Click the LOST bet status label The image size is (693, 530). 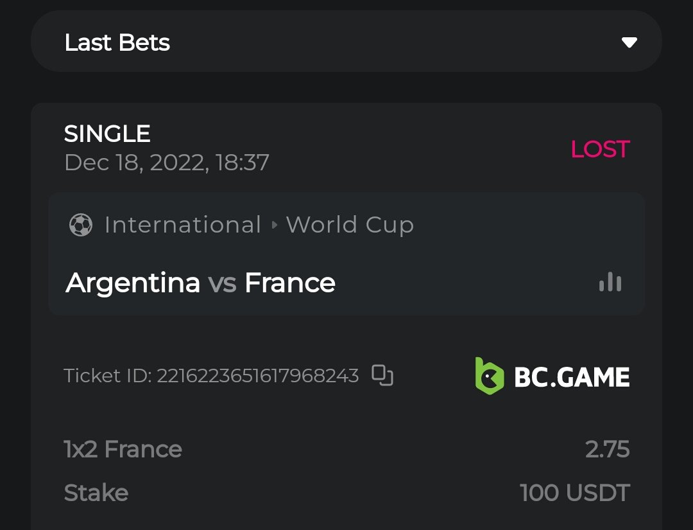coord(600,149)
